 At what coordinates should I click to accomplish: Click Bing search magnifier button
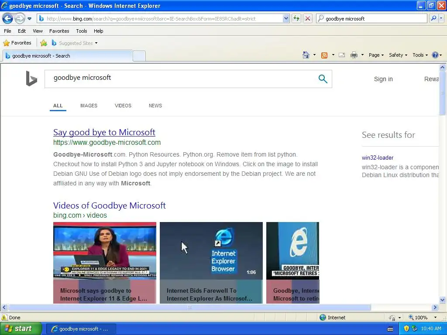(323, 79)
